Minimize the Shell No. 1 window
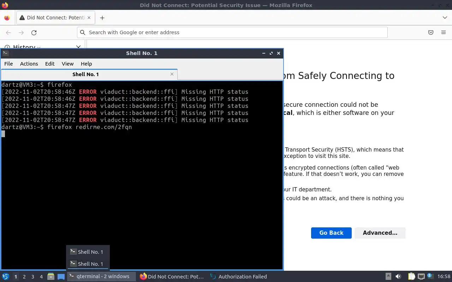This screenshot has width=452, height=282. [x=263, y=53]
